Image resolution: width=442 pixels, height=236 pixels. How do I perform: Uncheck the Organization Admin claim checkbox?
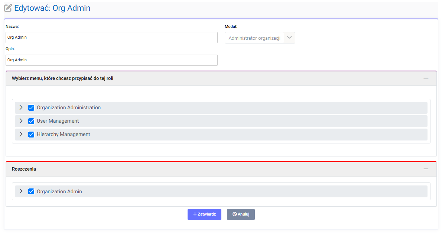pyautogui.click(x=31, y=192)
